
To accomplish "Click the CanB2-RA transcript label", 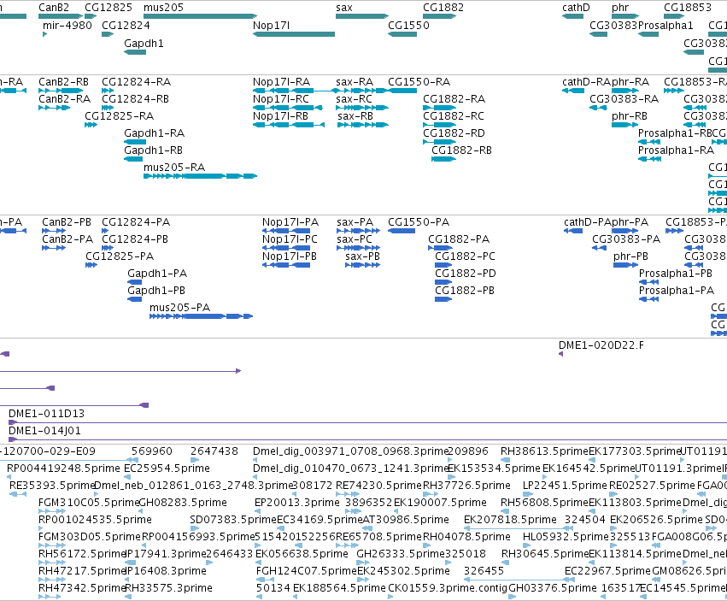I will click(x=64, y=99).
